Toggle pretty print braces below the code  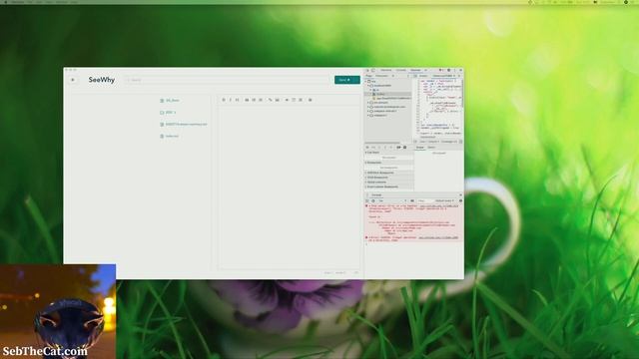pyautogui.click(x=415, y=142)
